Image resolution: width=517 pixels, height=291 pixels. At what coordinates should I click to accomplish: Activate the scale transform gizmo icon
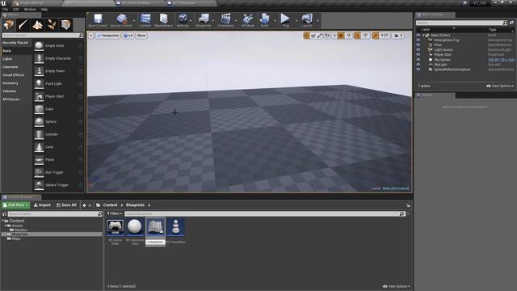coord(320,36)
